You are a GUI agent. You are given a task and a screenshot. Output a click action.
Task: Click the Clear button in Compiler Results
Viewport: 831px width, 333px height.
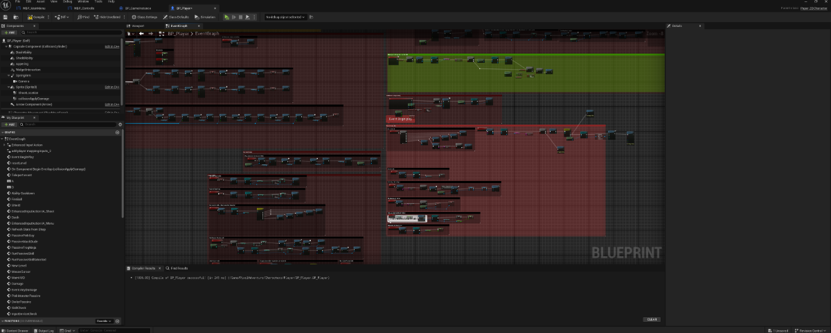pos(651,319)
